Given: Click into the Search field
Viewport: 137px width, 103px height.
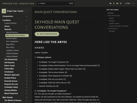Looking at the screenshot, I should (55, 3).
